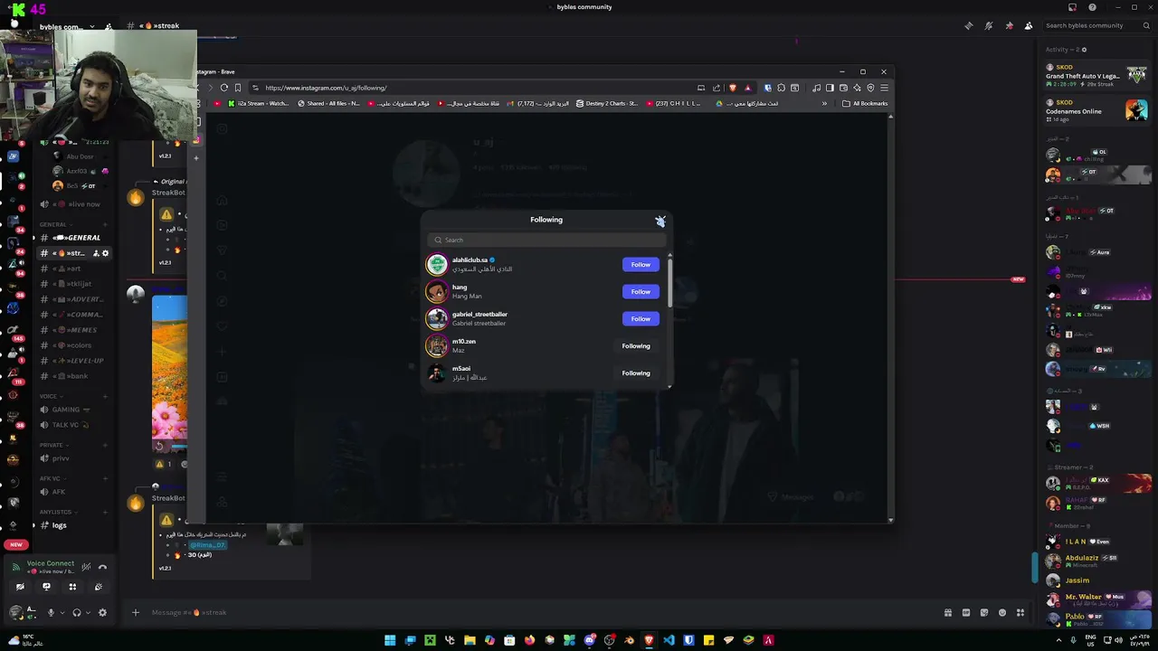The image size is (1158, 651).
Task: Open alahliclub.sa profile avatar
Action: 437,264
